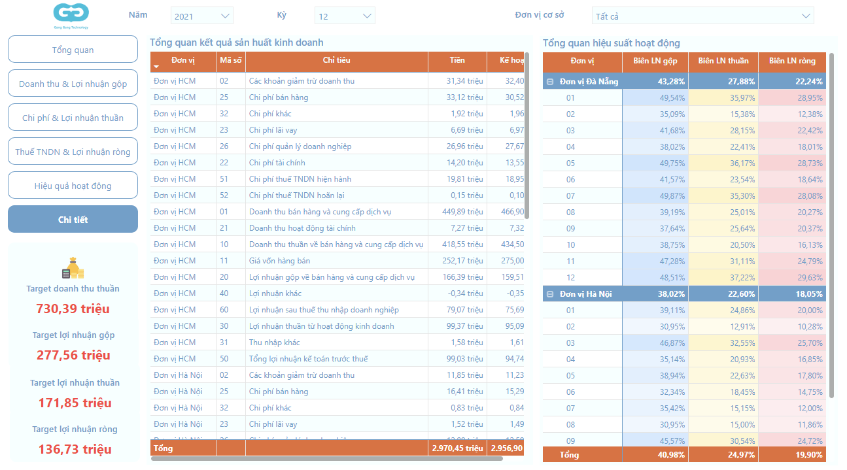Open the Năm 2021 dropdown
The image size is (847, 470).
coord(202,16)
